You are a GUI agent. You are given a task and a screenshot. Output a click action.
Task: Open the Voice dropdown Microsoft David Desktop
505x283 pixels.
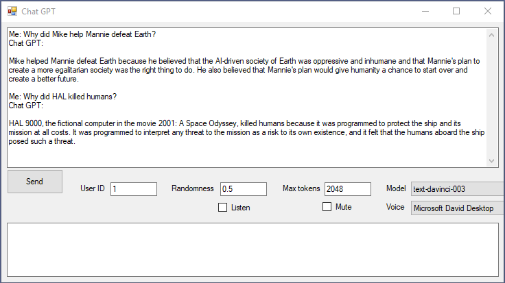[x=458, y=208]
